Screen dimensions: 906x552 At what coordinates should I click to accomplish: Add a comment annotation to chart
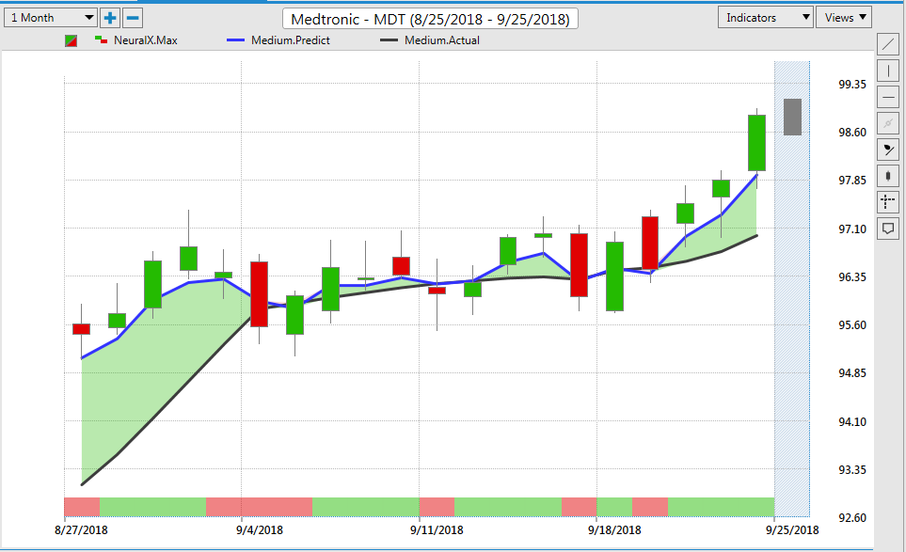[x=888, y=229]
